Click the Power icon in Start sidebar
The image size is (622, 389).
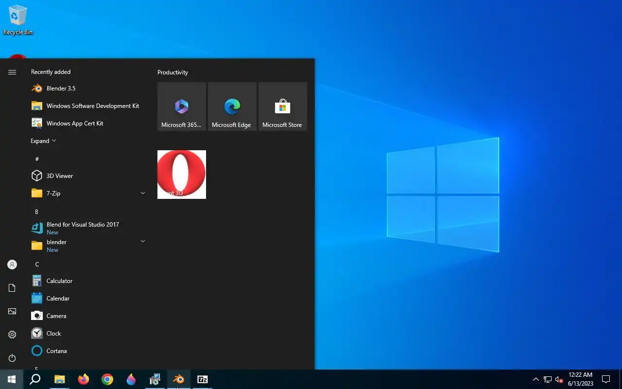12,358
